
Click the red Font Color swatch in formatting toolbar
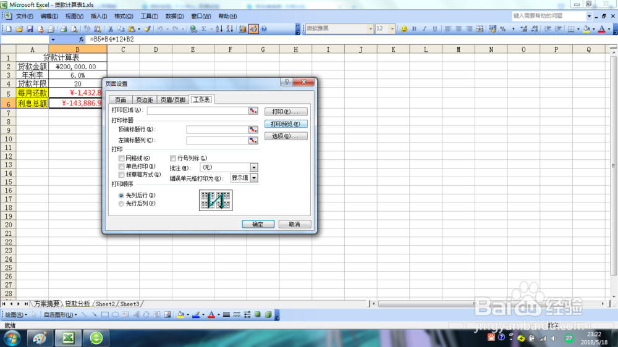tap(602, 29)
